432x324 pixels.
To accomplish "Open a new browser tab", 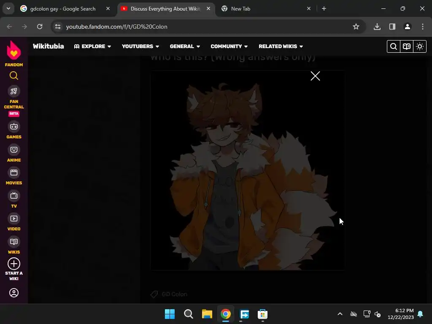I will pyautogui.click(x=324, y=8).
